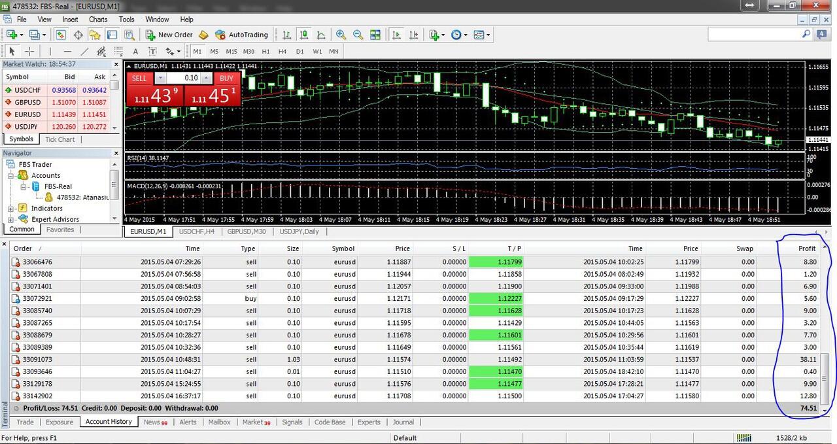Screen dimensions: 837x444
Task: Select the Crosshair tool
Action: pos(29,51)
